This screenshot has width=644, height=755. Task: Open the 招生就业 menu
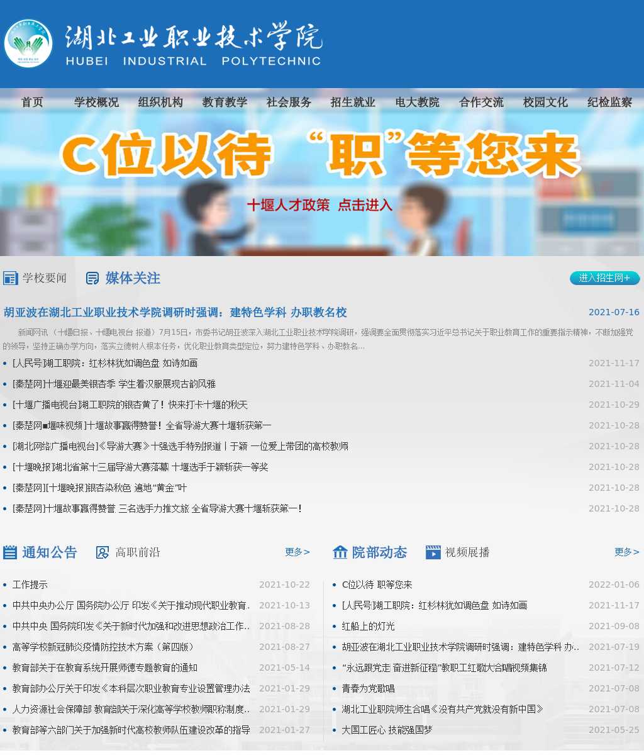[x=353, y=102]
